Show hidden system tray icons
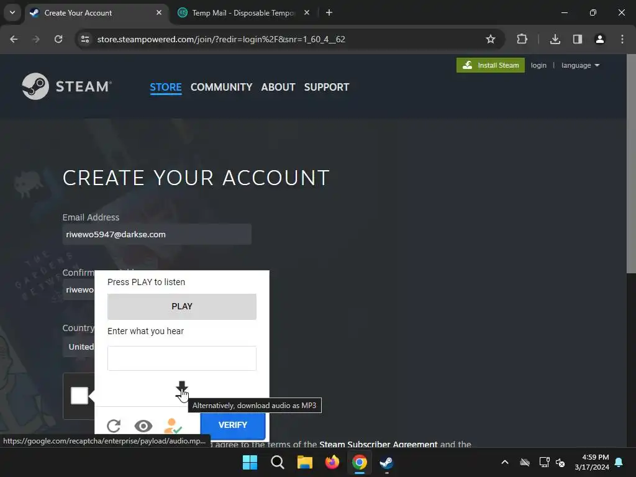Viewport: 636px width, 477px height. pos(505,462)
